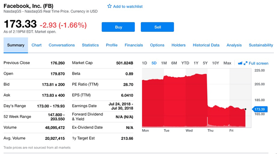Click the Thu label on chart axis

210,131
